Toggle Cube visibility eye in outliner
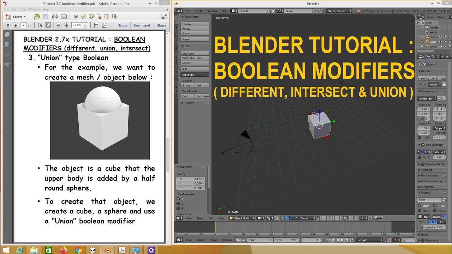Image resolution: width=452 pixels, height=254 pixels. [x=440, y=42]
